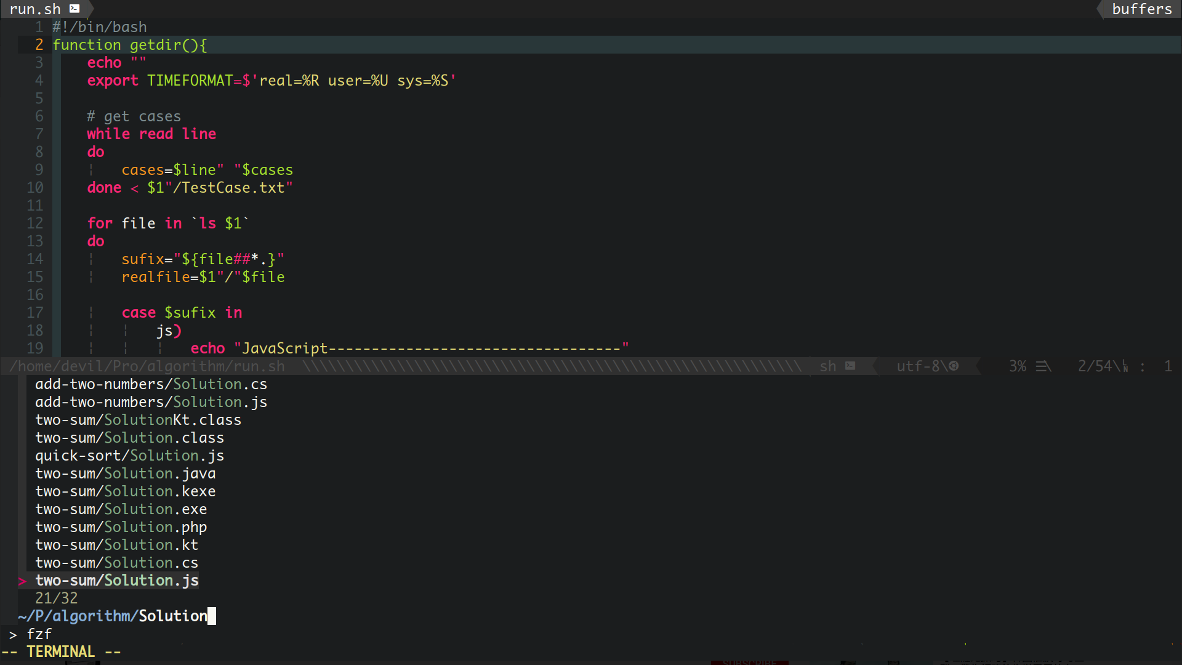
Task: Click the 2/54 line position indicator
Action: point(1094,366)
